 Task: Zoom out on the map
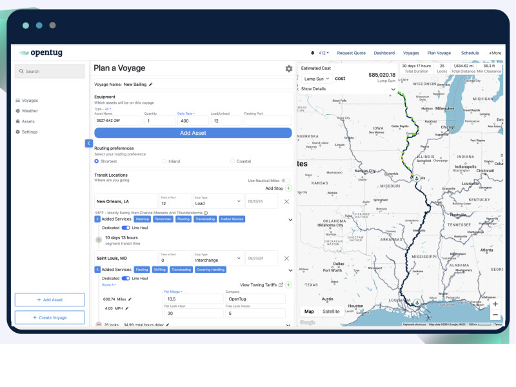click(495, 315)
